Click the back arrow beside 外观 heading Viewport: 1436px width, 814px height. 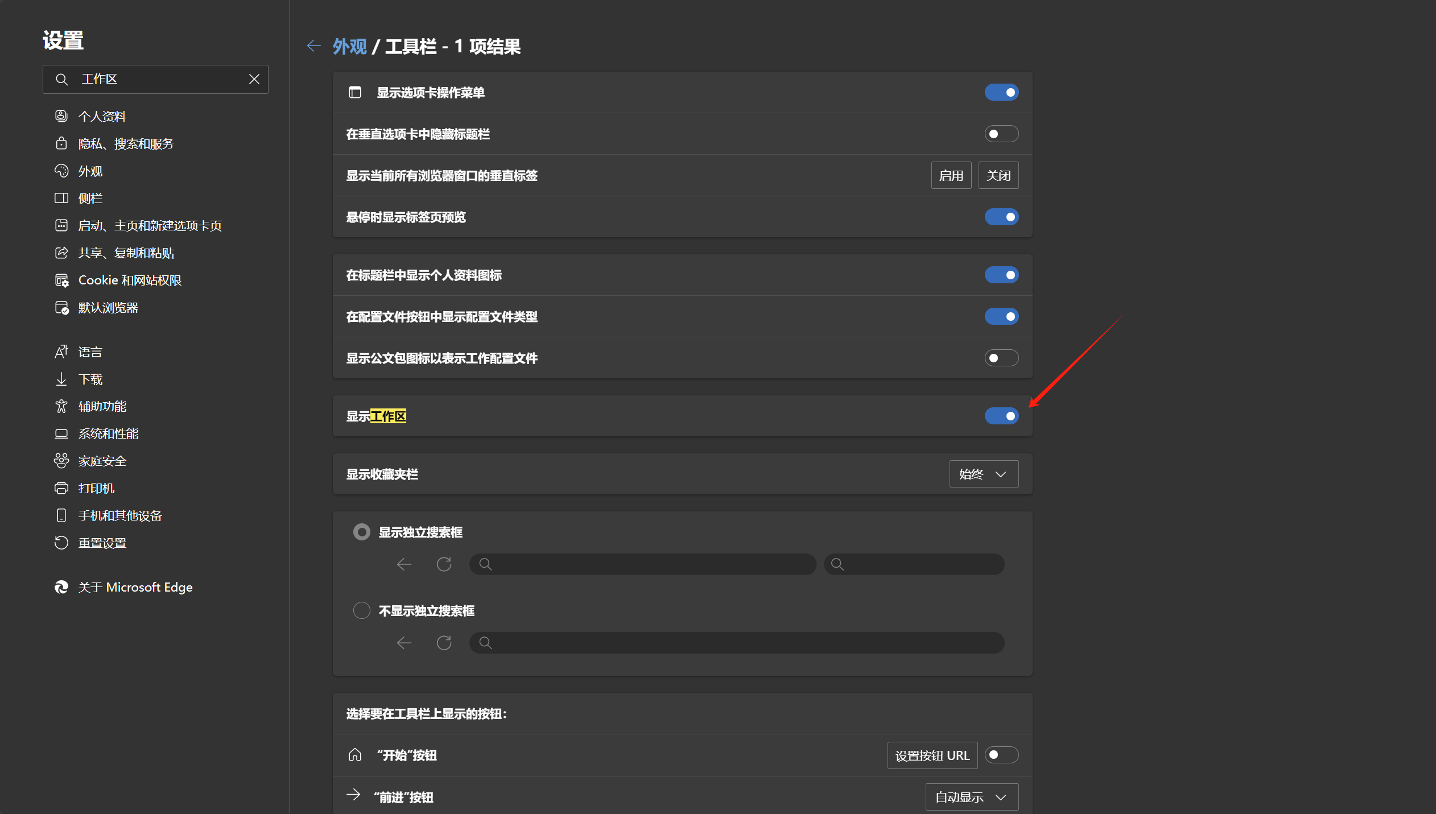(x=313, y=46)
